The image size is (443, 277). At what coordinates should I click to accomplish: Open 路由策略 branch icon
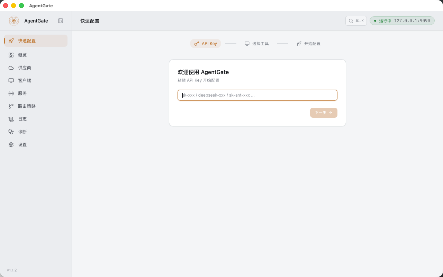click(x=11, y=106)
